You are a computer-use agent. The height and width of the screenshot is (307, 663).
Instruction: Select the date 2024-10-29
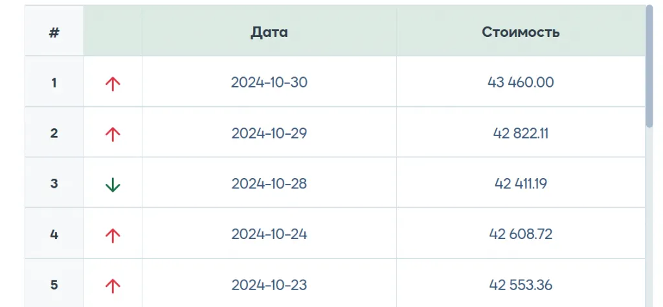pos(269,133)
